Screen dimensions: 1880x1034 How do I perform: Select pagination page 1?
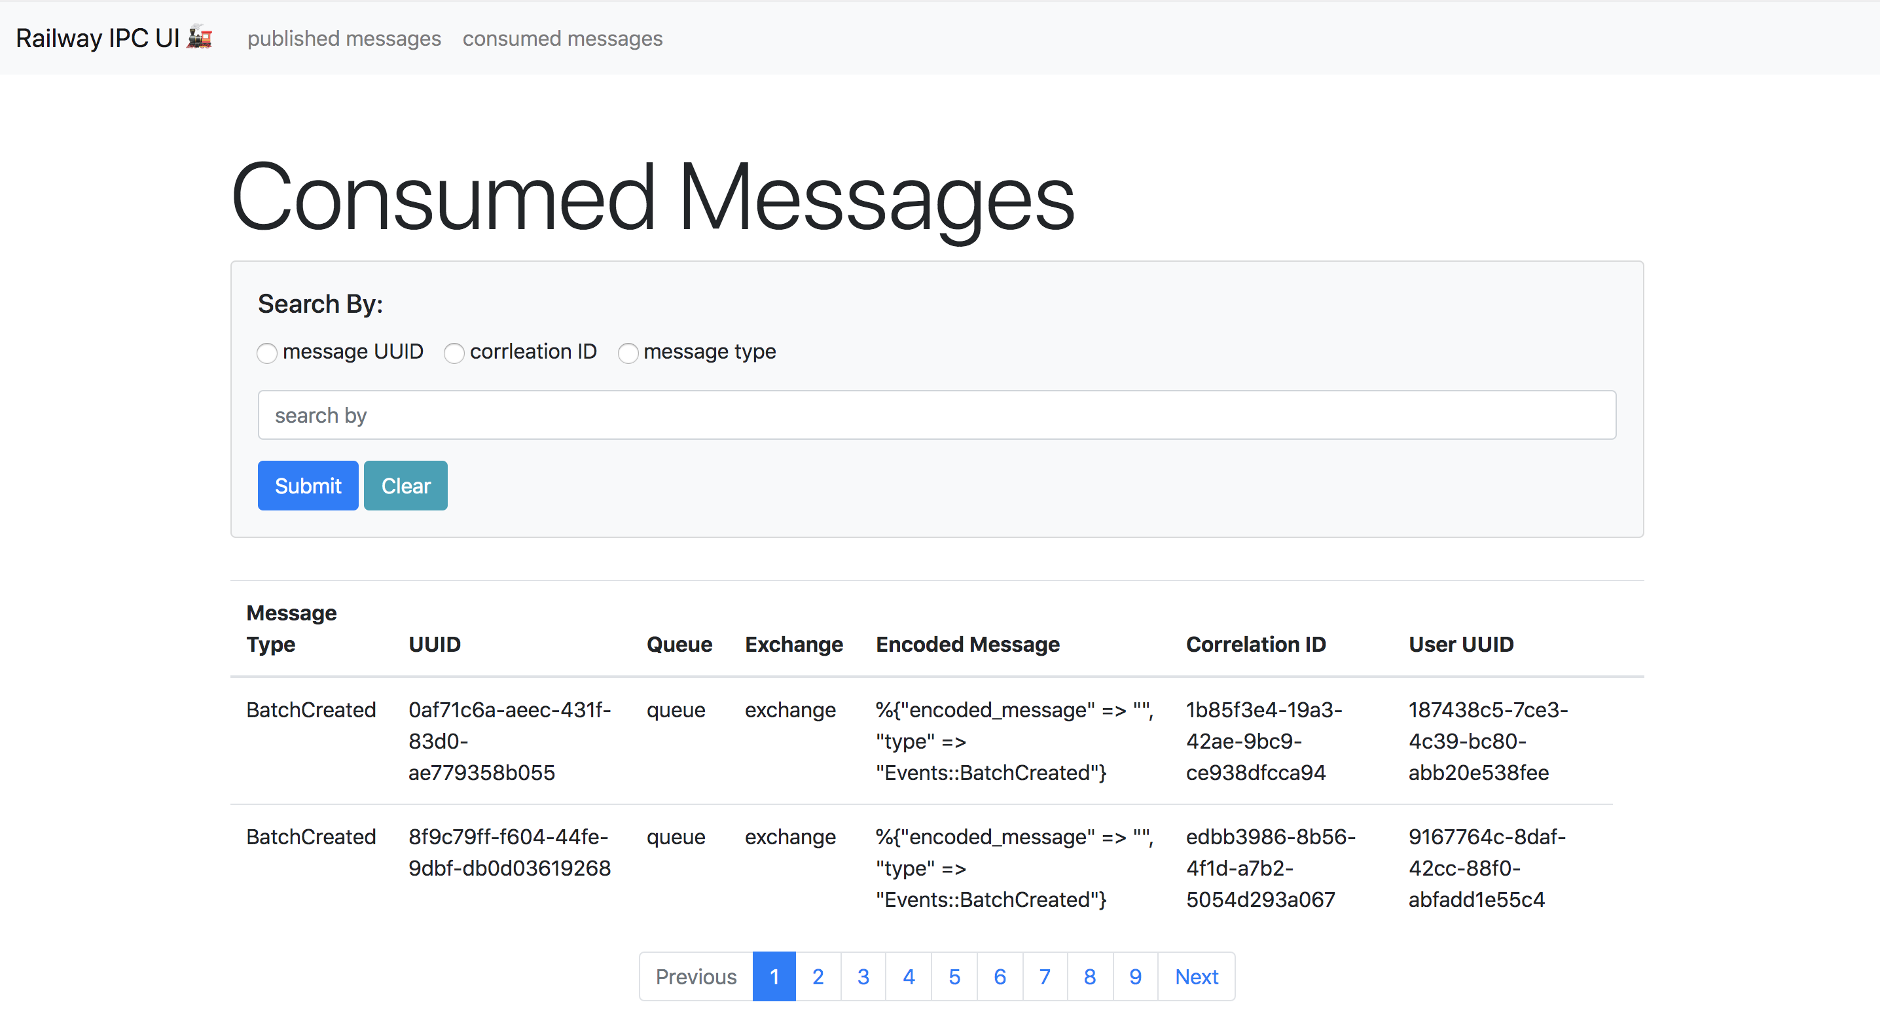(x=774, y=976)
